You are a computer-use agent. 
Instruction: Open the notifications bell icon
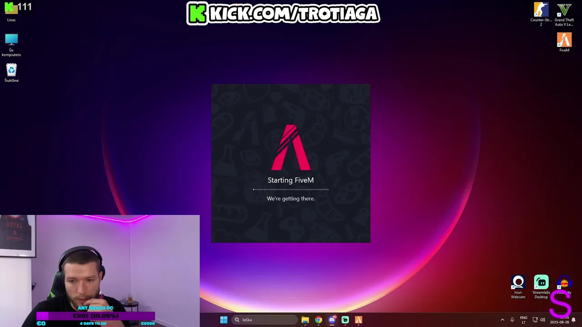573,320
